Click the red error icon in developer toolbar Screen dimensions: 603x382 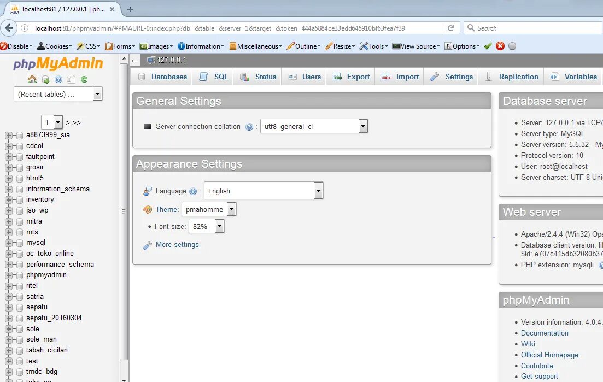500,46
